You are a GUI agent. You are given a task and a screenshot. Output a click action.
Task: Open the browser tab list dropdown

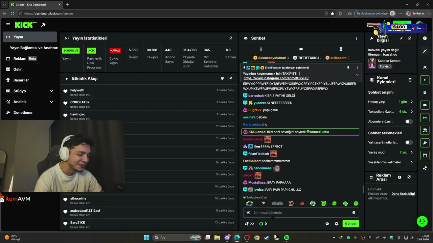pos(4,4)
